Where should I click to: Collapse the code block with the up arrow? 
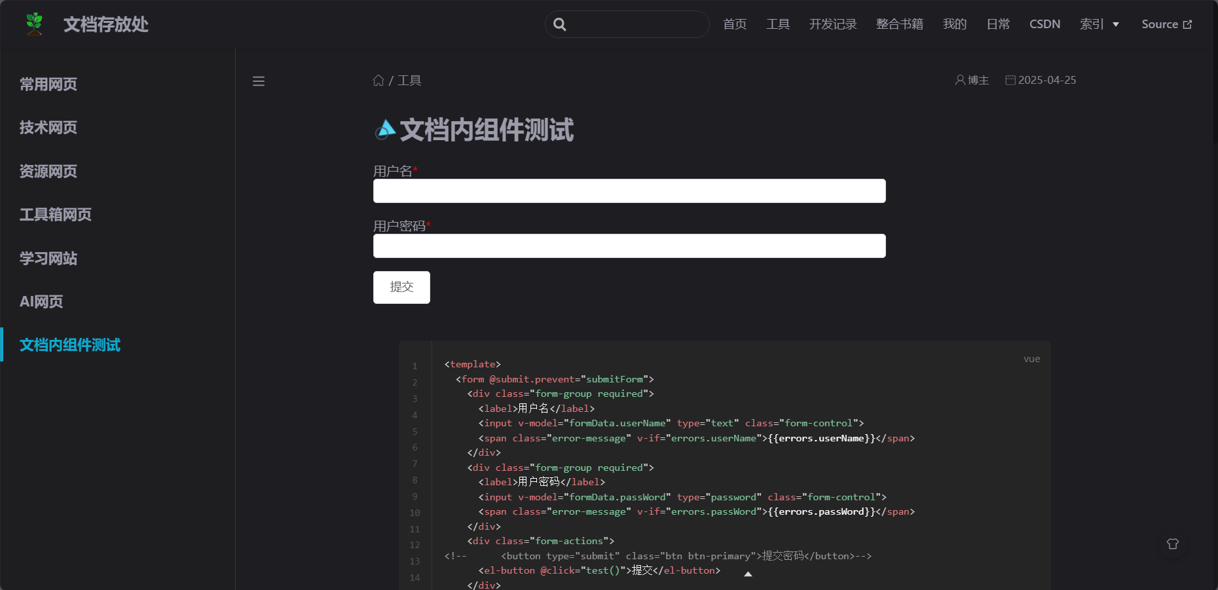(748, 574)
